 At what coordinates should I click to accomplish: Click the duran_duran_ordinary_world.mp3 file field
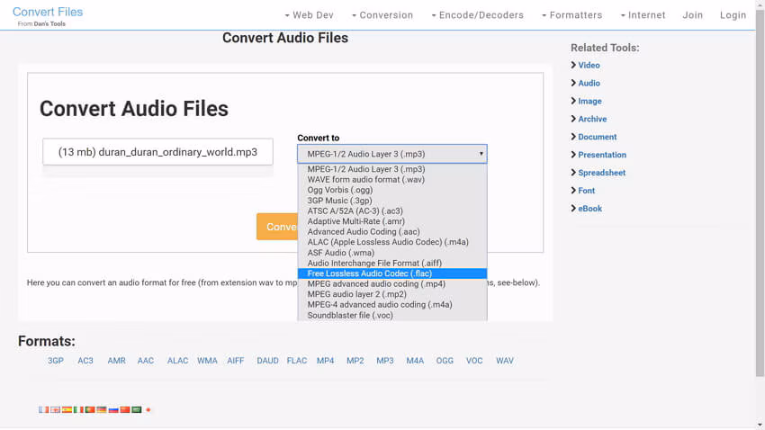(157, 152)
